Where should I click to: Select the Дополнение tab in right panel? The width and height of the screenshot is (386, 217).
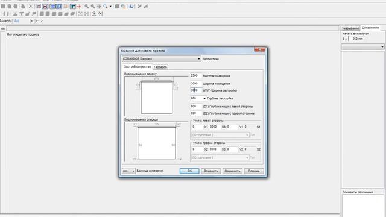pos(370,28)
